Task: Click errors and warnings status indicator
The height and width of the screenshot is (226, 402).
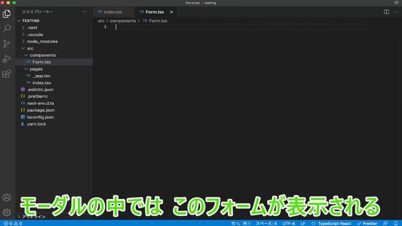Action: coord(13,223)
